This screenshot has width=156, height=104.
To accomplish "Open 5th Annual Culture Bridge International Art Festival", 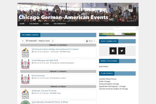I will (x=55, y=49).
